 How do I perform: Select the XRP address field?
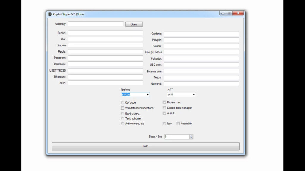point(105,83)
